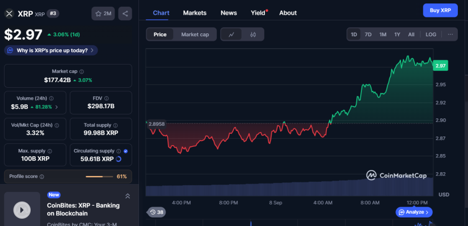
Task: Click the $2.97 headline price
Action: [23, 35]
